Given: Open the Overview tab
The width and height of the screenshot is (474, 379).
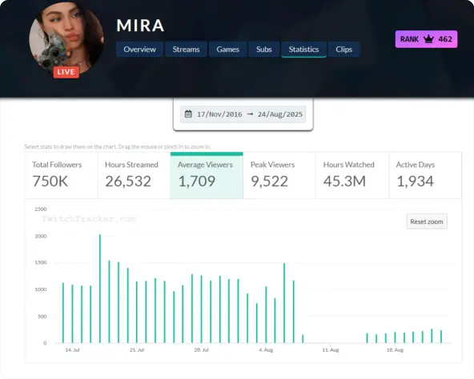Looking at the screenshot, I should (x=139, y=50).
